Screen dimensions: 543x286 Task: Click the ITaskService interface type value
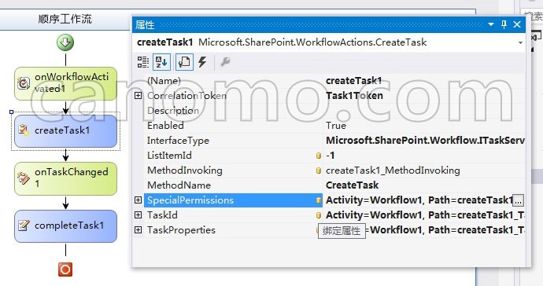pyautogui.click(x=425, y=141)
